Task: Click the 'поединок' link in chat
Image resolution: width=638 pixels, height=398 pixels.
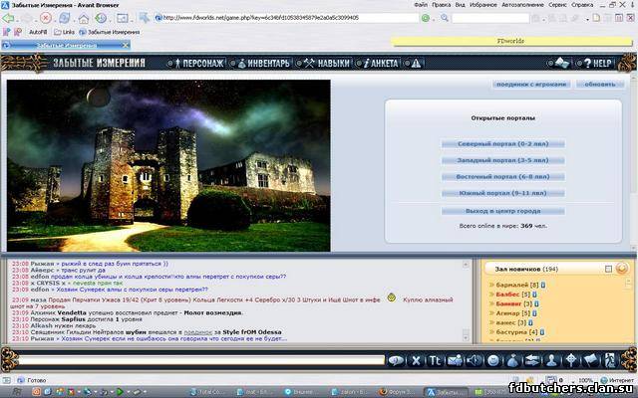Action: [197, 332]
